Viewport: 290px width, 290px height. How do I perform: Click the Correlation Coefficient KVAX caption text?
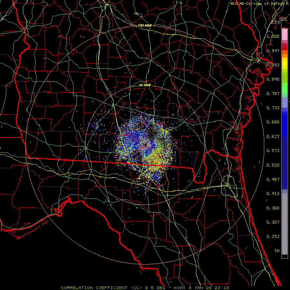(x=145, y=288)
